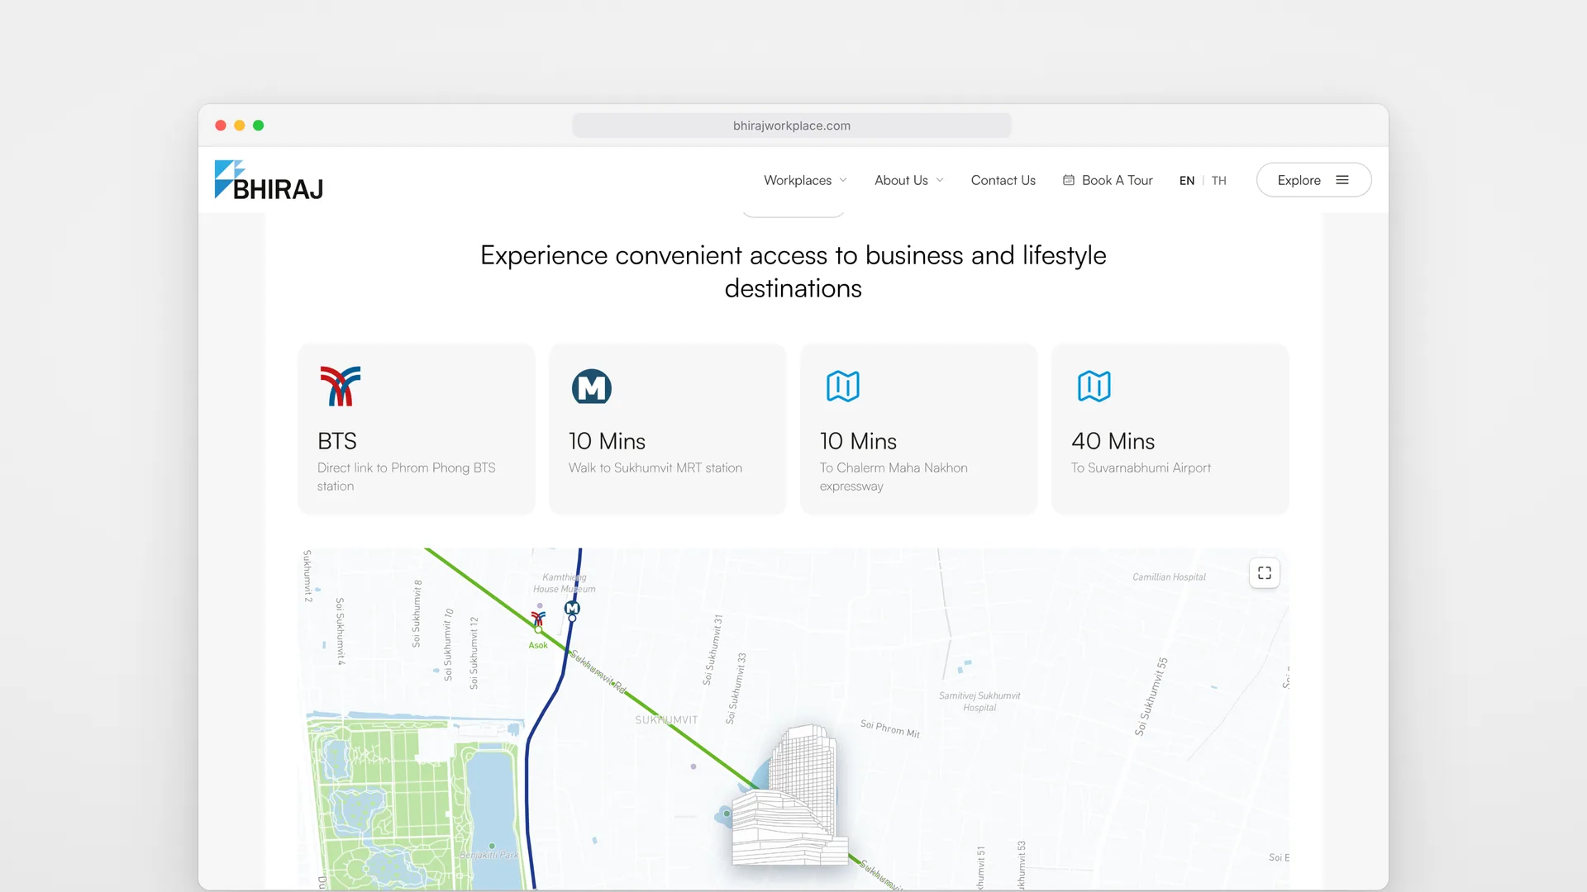Viewport: 1587px width, 892px height.
Task: Expand the Workplaces chevron
Action: point(843,180)
